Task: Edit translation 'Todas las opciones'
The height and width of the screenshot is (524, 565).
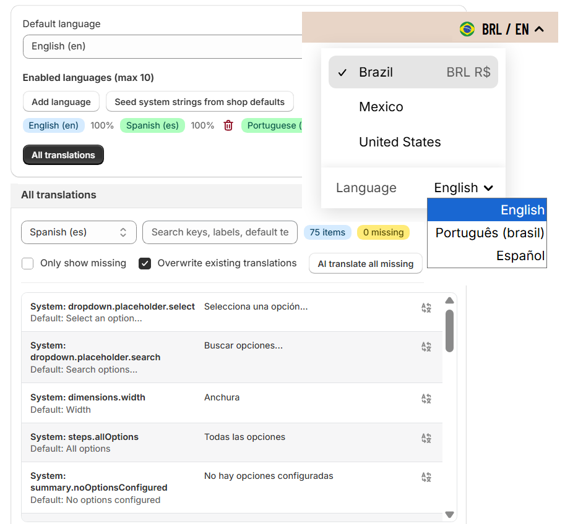Action: pyautogui.click(x=244, y=437)
